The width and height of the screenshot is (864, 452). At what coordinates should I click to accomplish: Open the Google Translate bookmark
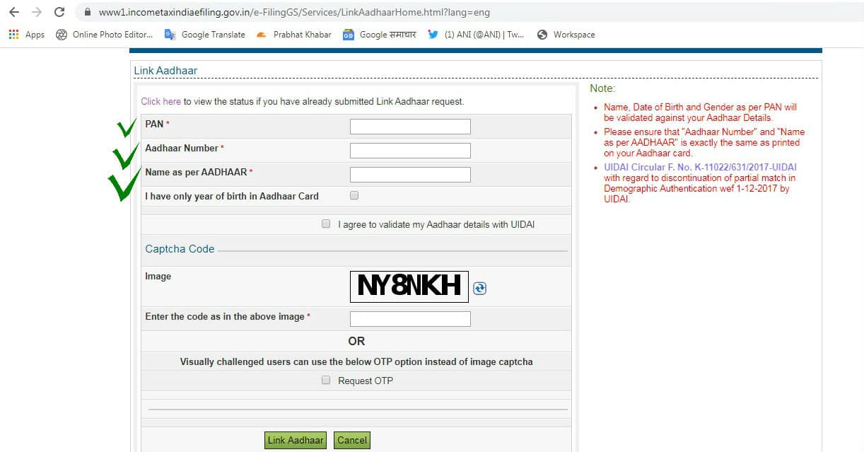coord(205,35)
